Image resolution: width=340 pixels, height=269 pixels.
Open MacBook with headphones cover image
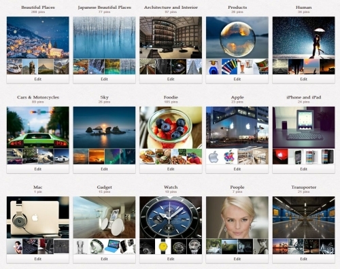tap(38, 217)
